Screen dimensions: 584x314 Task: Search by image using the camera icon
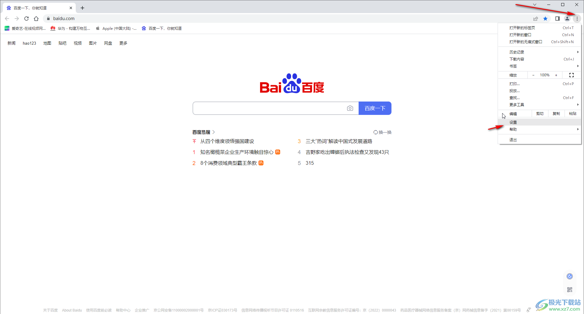click(x=350, y=108)
